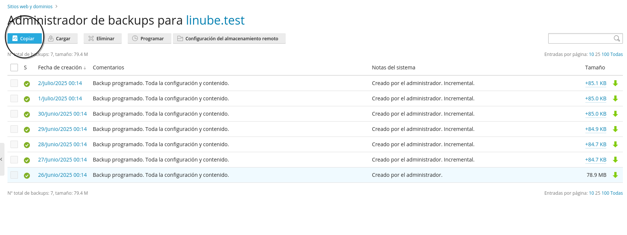Select checkbox for 2/Julio/2025 backup

14,83
